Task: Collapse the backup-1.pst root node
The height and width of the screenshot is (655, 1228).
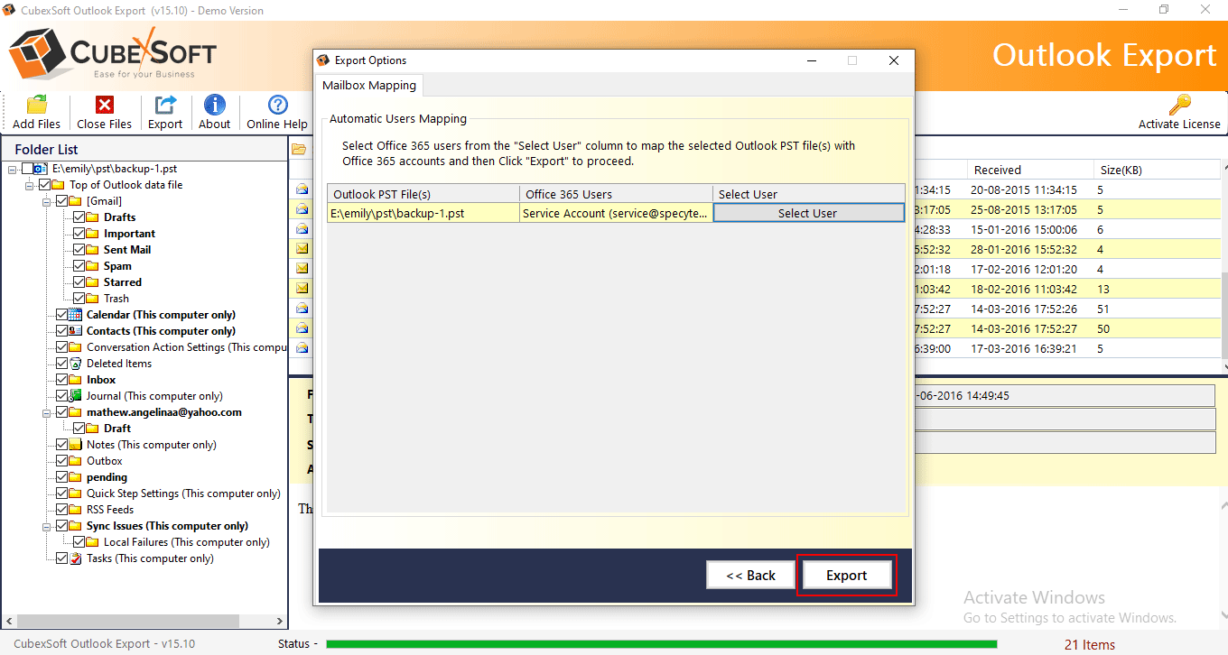Action: (13, 169)
